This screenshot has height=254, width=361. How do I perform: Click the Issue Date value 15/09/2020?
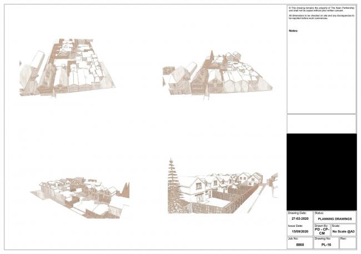click(300, 232)
